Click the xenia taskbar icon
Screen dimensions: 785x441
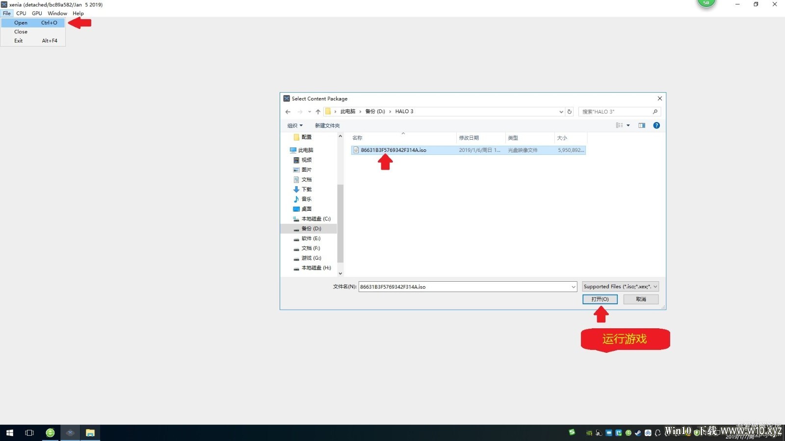(70, 433)
